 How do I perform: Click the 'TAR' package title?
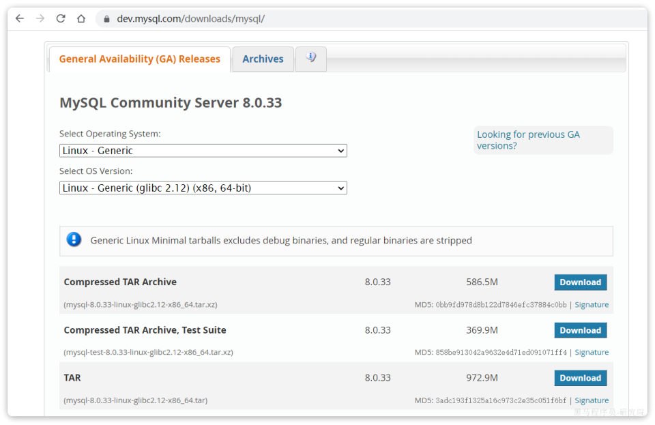pos(72,377)
